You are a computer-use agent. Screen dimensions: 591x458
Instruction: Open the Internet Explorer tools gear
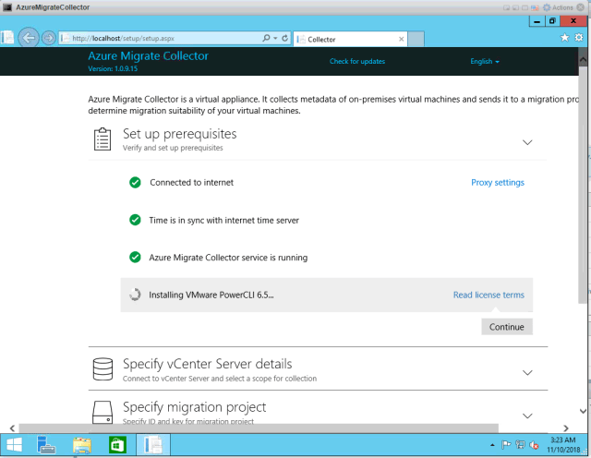coord(578,38)
